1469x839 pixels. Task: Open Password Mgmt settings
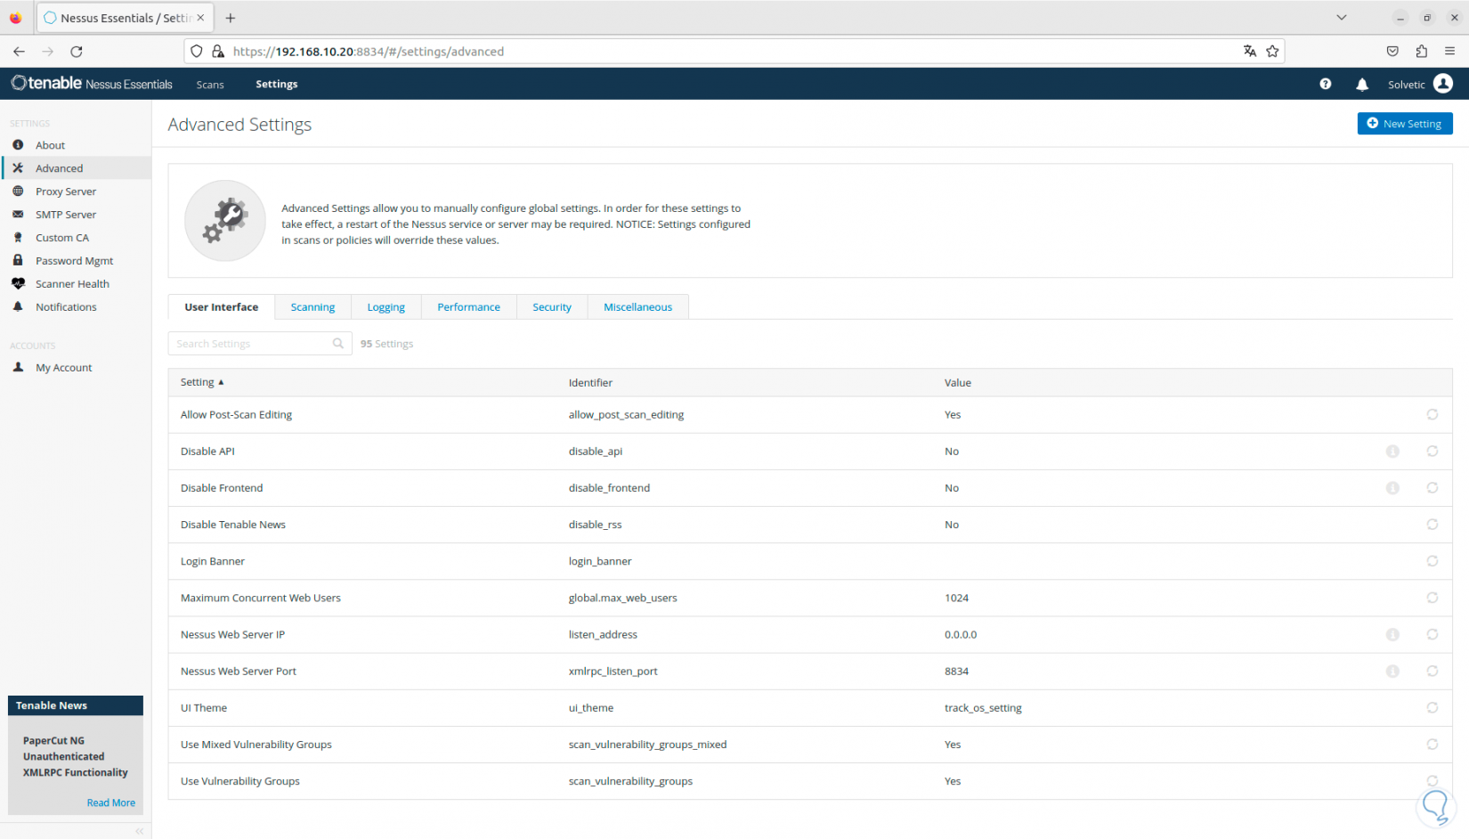coord(76,261)
